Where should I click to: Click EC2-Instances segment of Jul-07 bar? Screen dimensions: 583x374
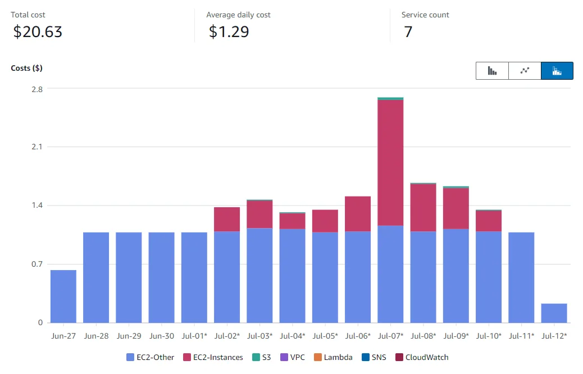tap(390, 162)
